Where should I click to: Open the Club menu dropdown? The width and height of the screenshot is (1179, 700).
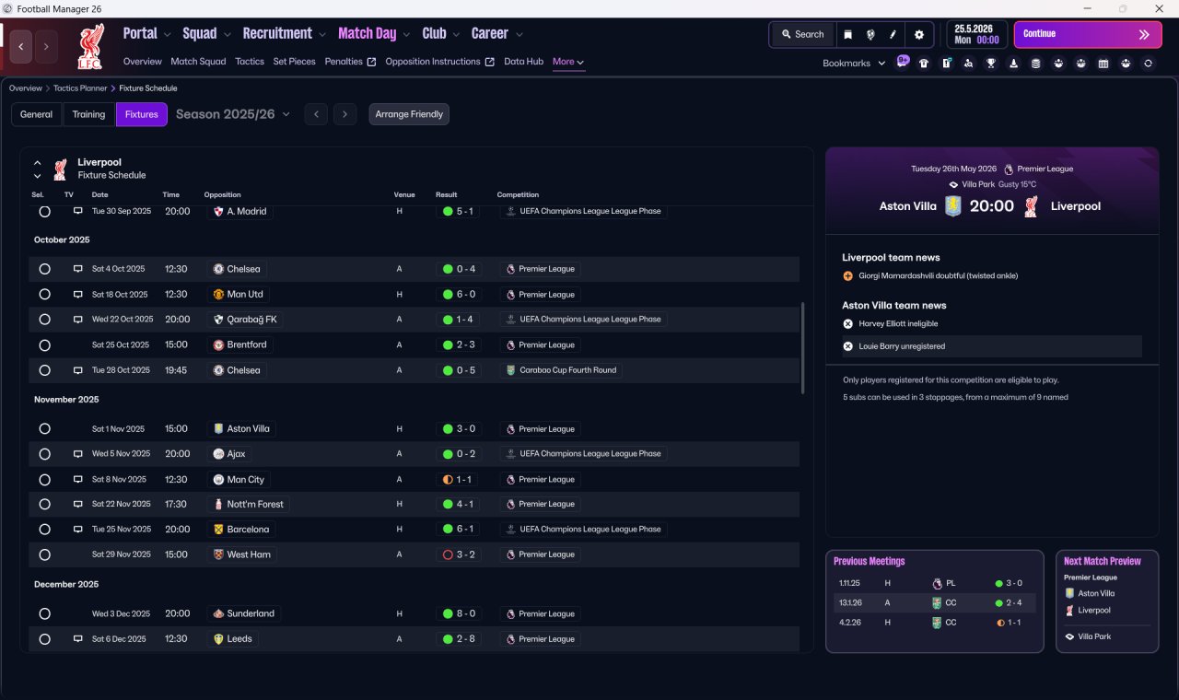tap(441, 33)
